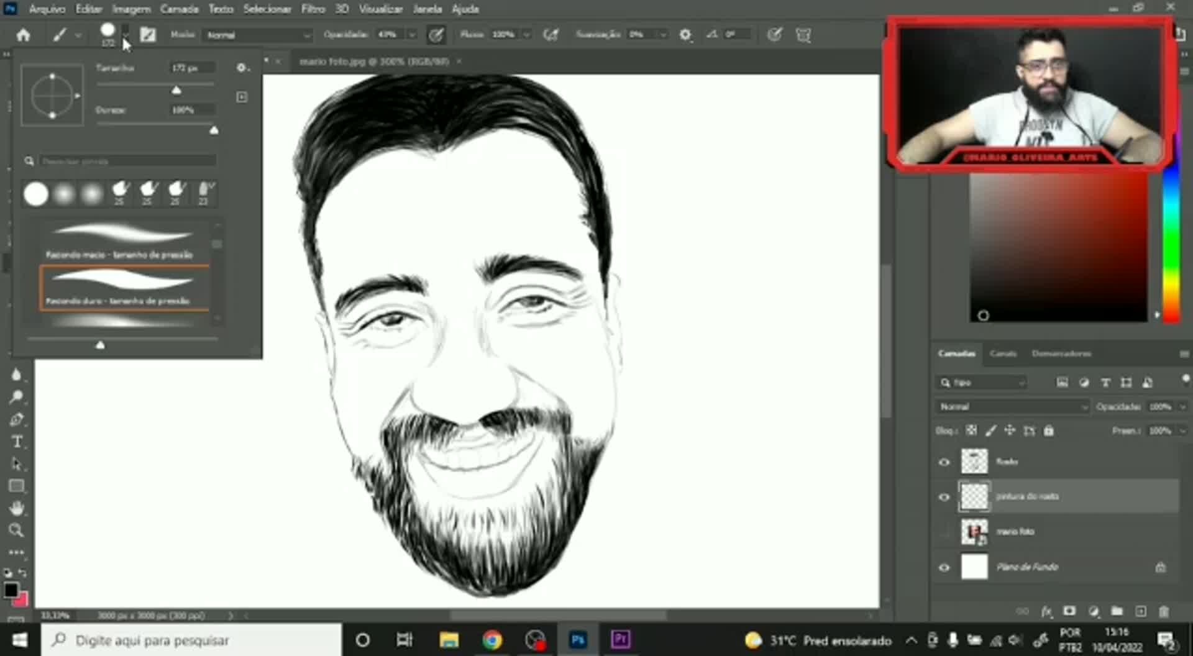Click the Create new layer icon

click(1141, 612)
